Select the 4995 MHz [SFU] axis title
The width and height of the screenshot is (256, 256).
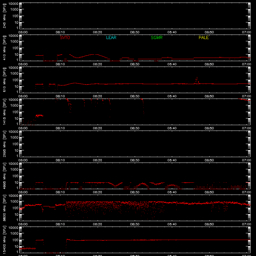4,176
